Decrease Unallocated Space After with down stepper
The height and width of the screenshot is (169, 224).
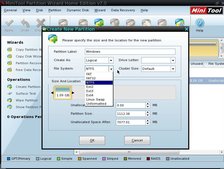click(148, 124)
